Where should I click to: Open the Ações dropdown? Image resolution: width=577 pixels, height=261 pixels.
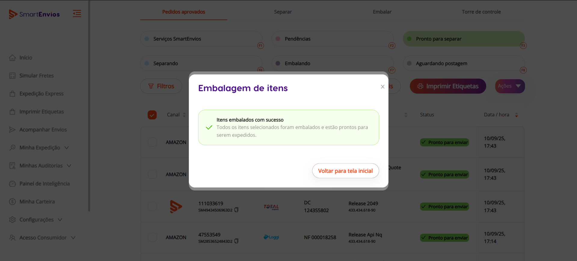click(x=510, y=86)
